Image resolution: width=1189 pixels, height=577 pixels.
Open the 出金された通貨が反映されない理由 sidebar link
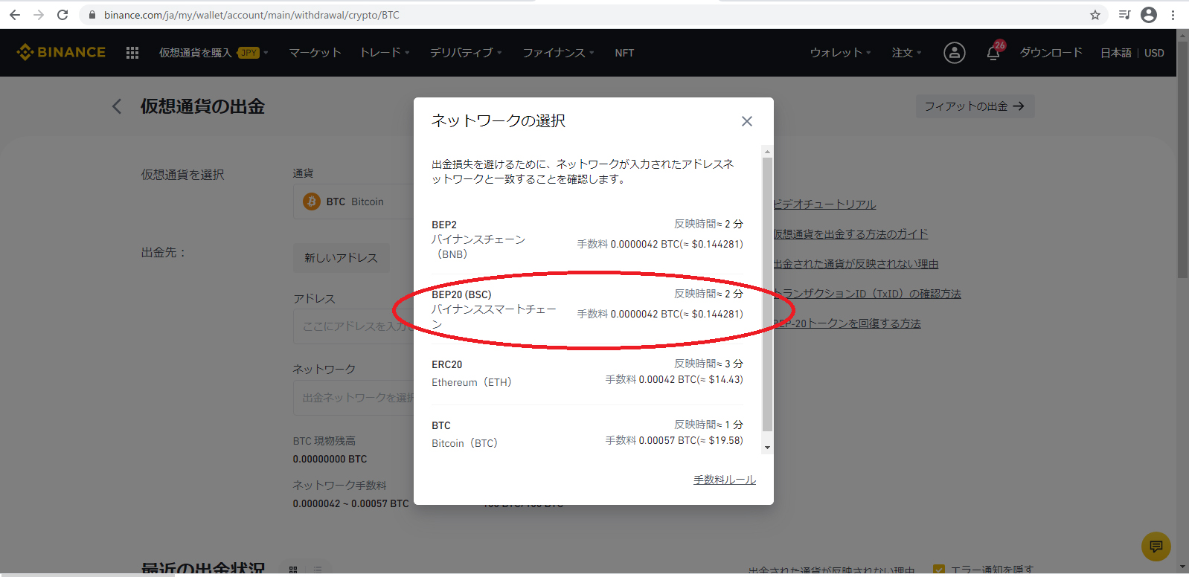pyautogui.click(x=856, y=264)
